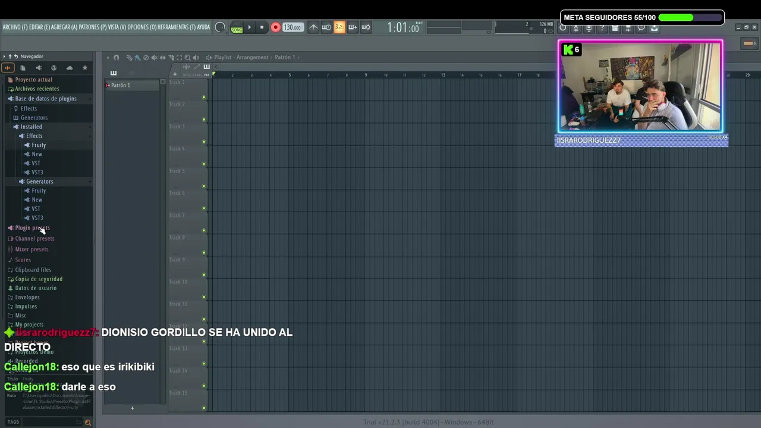Expand Channel presets folder
Viewport: 761px width, 428px height.
click(x=34, y=239)
